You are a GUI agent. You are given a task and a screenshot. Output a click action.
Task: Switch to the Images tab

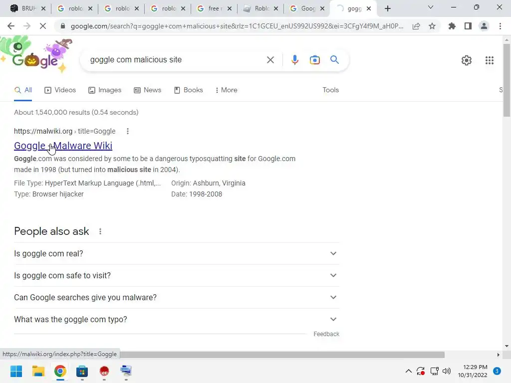[x=105, y=90]
